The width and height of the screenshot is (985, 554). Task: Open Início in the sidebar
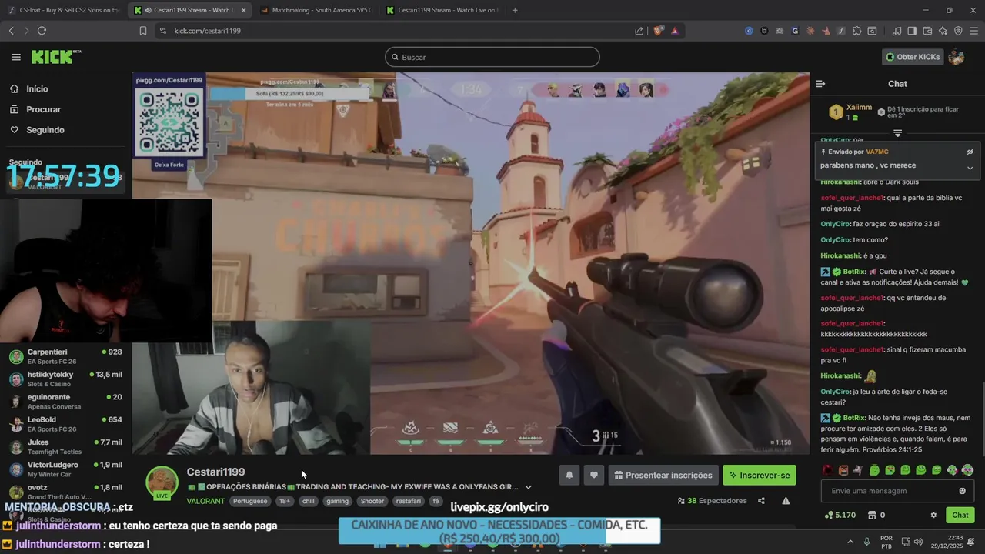tap(37, 89)
